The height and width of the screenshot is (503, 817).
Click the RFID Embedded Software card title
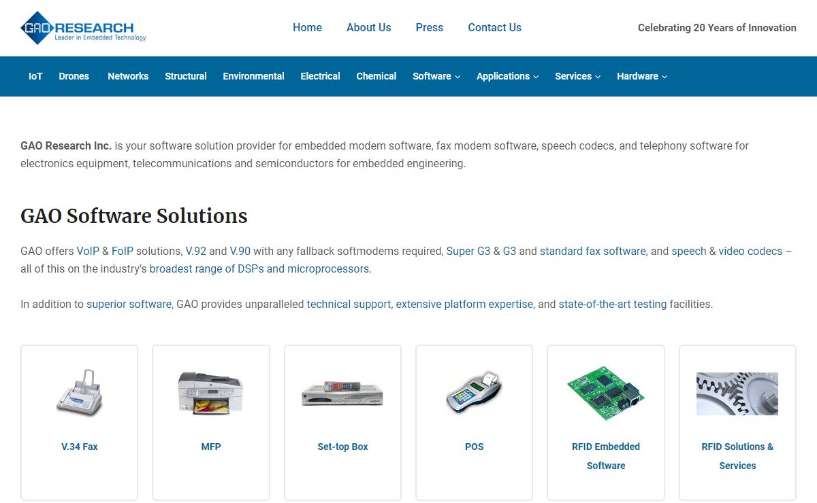click(606, 456)
